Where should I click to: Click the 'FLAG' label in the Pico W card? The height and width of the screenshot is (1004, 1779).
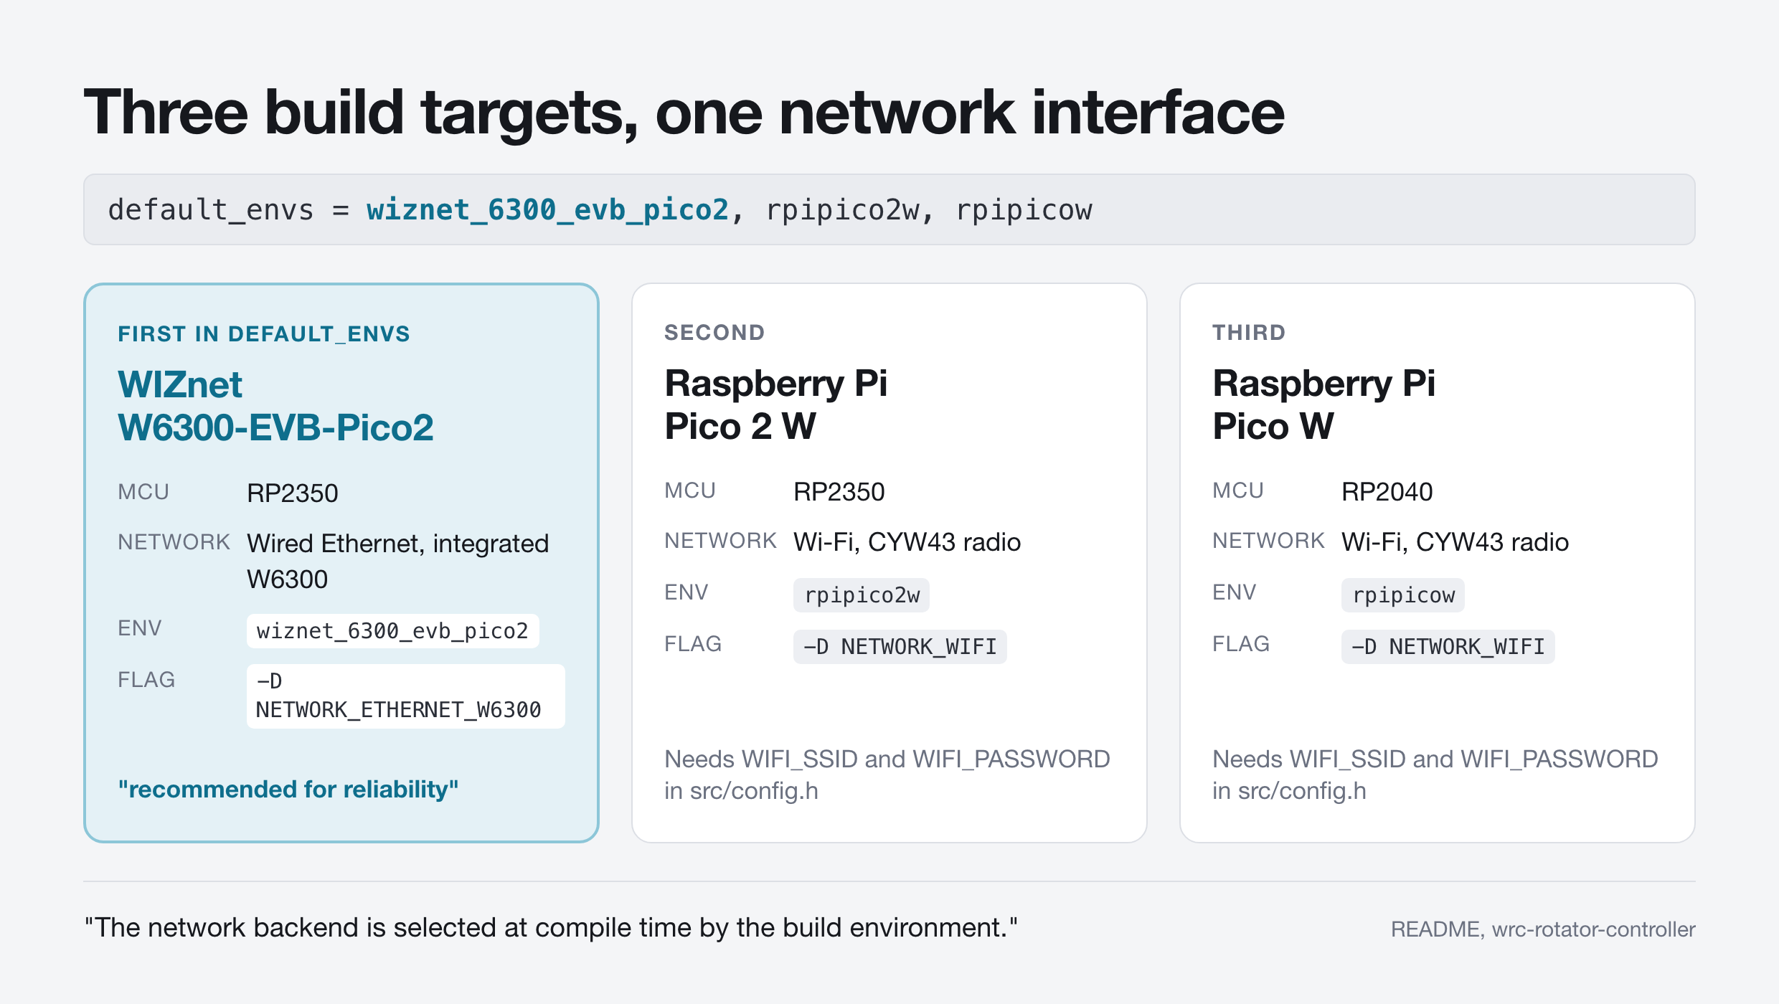(x=1241, y=644)
